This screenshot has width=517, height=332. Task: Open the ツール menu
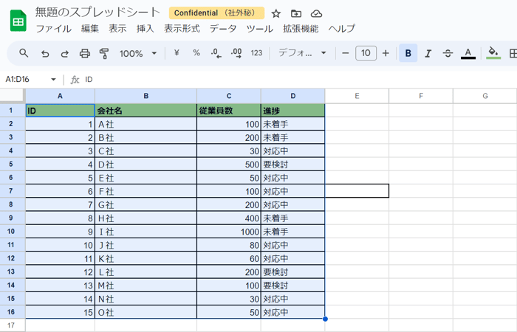260,29
